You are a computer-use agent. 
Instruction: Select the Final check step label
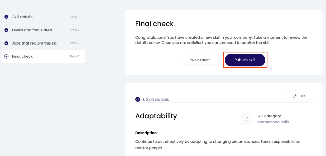pyautogui.click(x=22, y=56)
